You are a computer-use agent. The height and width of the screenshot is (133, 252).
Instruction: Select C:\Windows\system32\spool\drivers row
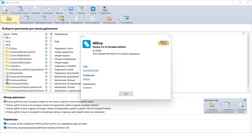pyautogui.click(x=26, y=69)
